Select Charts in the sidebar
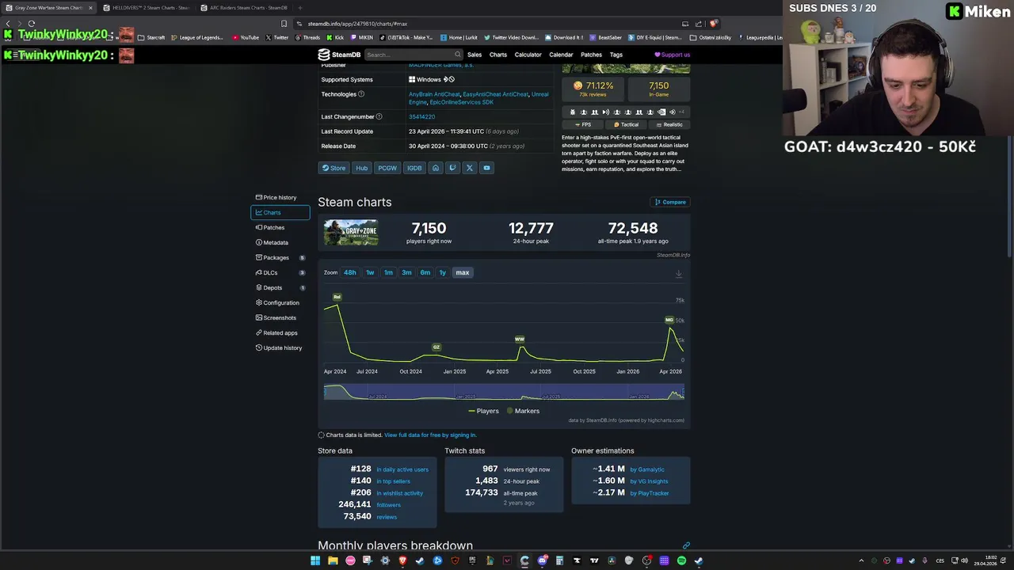Viewport: 1014px width, 570px height. pyautogui.click(x=280, y=212)
